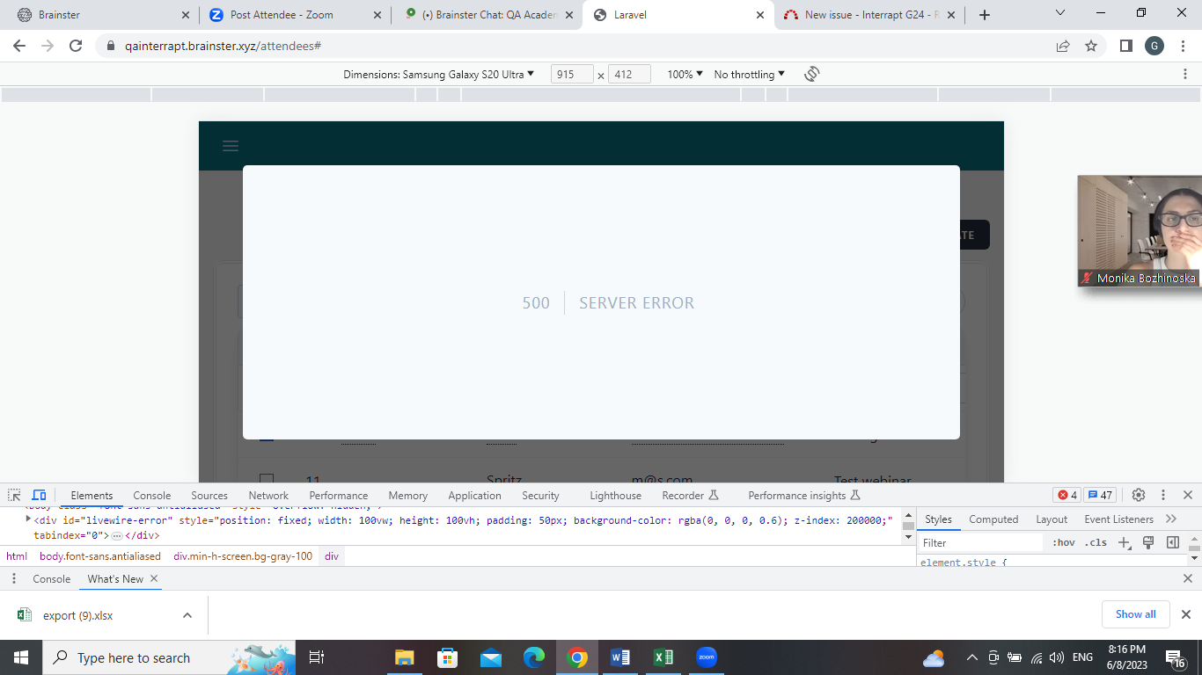
Task: Click the blue messages count badge
Action: pos(1100,495)
